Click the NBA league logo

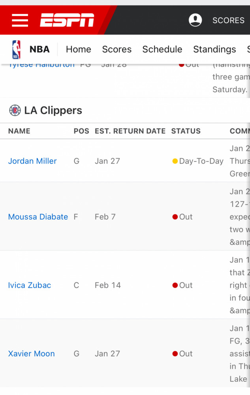16,49
